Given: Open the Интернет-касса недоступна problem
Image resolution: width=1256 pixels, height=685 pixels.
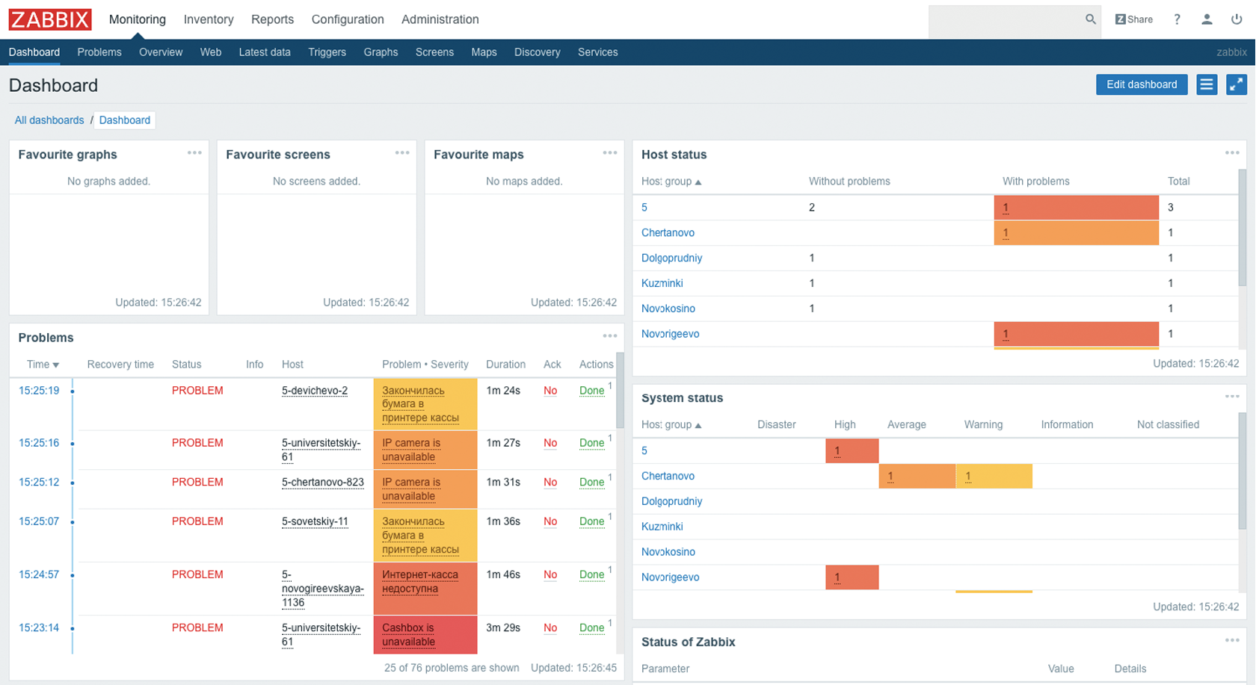Looking at the screenshot, I should (420, 582).
